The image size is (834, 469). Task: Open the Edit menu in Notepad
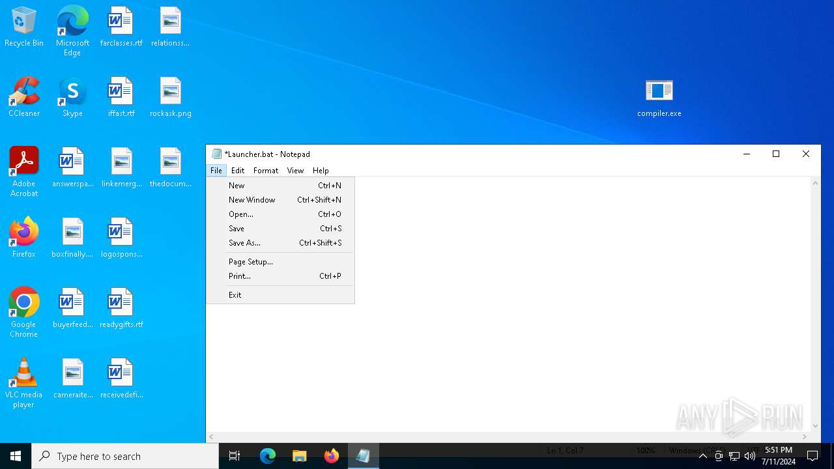(x=238, y=171)
